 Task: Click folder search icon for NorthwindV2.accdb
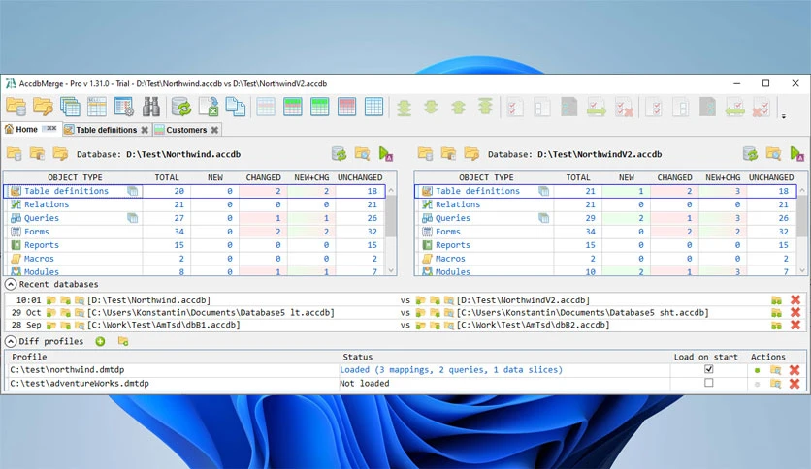coord(773,153)
